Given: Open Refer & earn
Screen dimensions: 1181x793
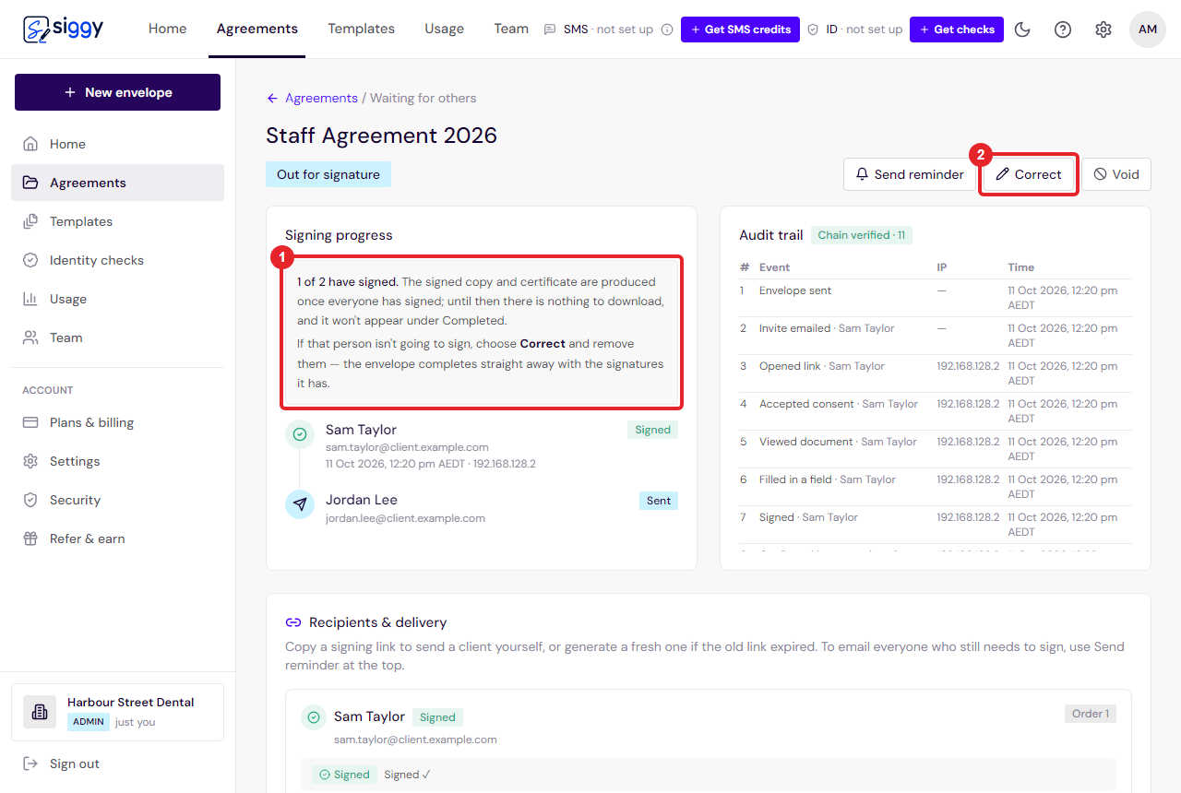Looking at the screenshot, I should [x=117, y=539].
